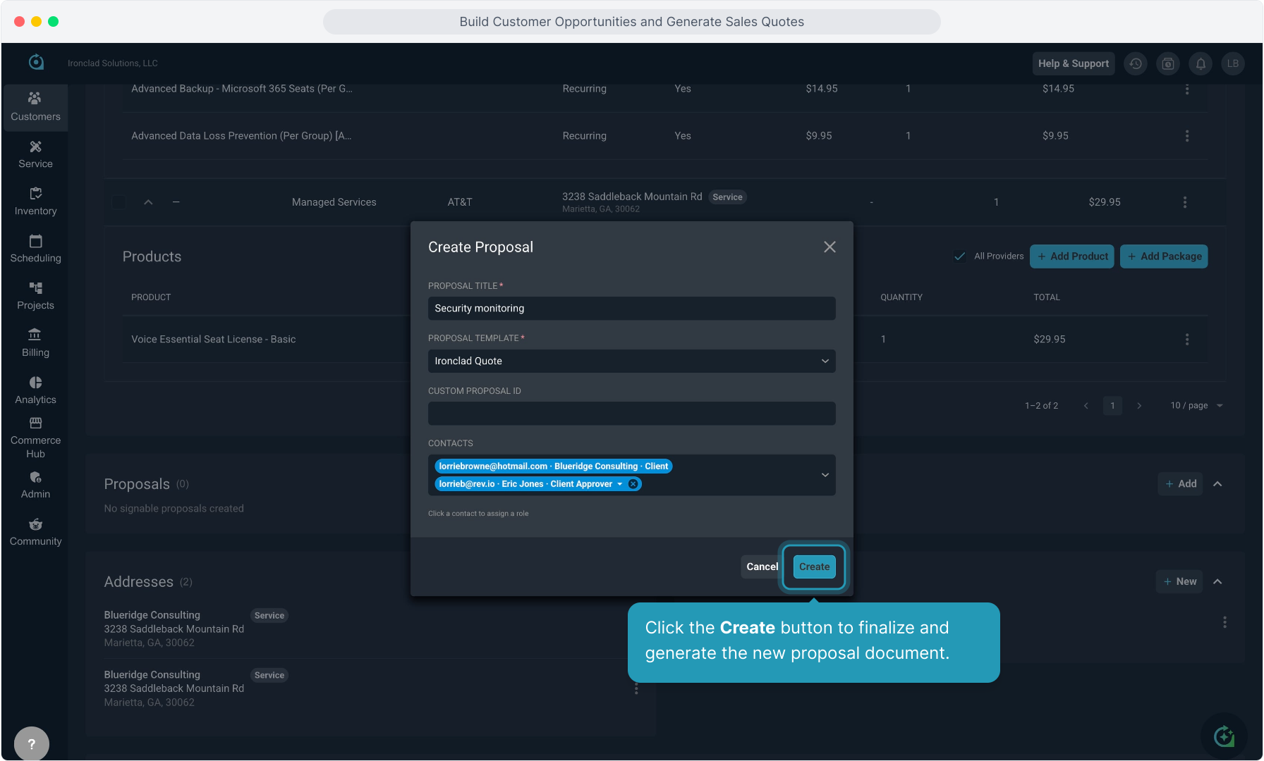Select the Managed Services row checkbox
1264x761 pixels.
[119, 202]
